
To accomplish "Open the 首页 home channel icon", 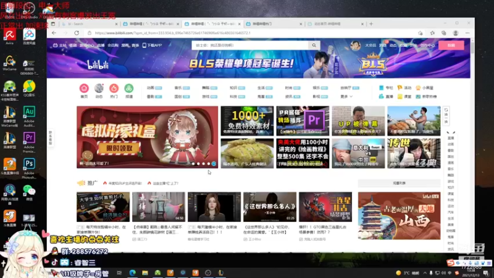I will (x=84, y=88).
